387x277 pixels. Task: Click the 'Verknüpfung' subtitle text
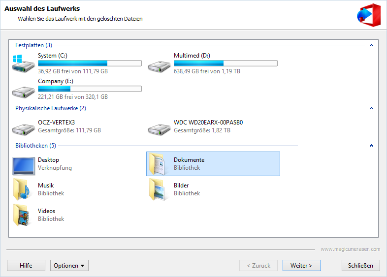pos(55,168)
